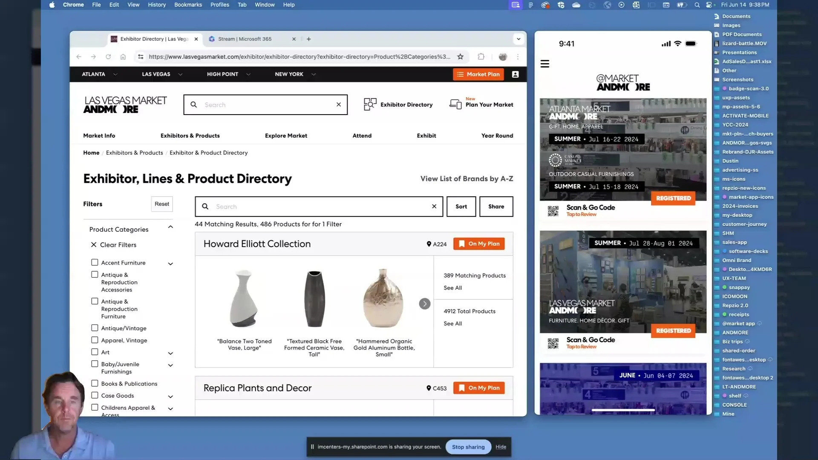Open the Exhibitors & Products nav menu
The image size is (818, 460).
click(190, 135)
